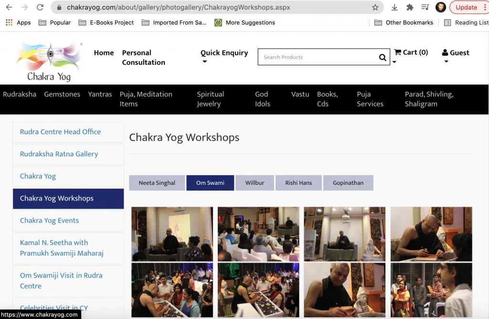
Task: Open the Books, Cds menu
Action: click(x=328, y=99)
